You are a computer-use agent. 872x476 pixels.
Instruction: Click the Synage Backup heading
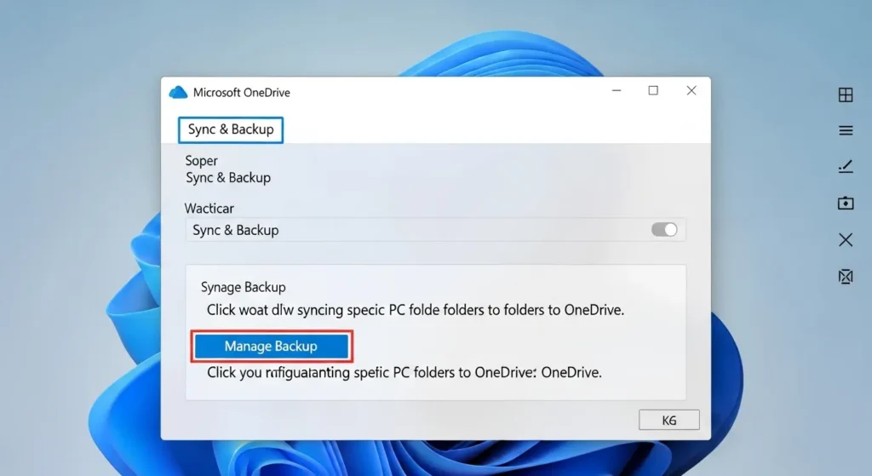point(243,288)
